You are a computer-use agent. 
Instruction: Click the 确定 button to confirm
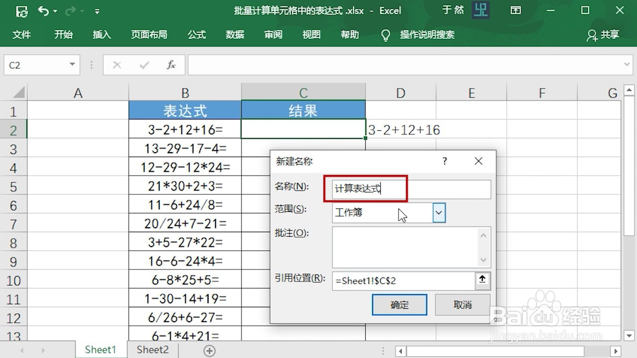pos(399,304)
